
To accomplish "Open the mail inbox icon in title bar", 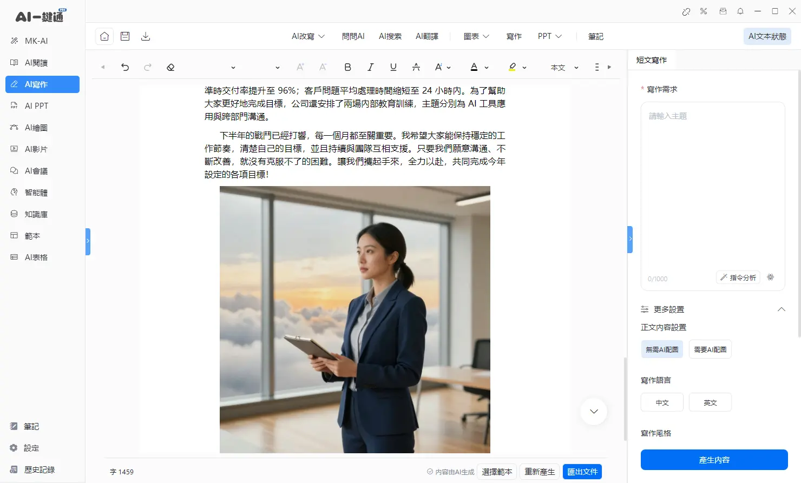I will pos(723,11).
